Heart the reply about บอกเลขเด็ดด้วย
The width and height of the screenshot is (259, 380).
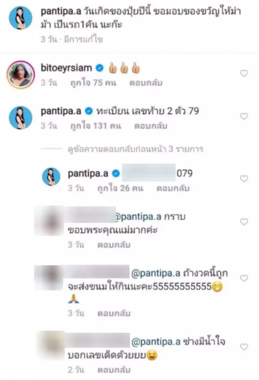click(x=244, y=347)
